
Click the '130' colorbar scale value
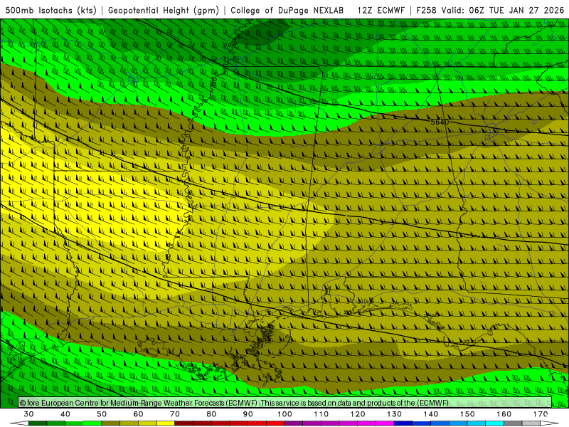(x=395, y=414)
